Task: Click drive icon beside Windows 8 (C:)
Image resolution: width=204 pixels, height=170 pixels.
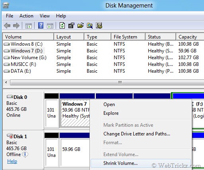Action: tap(7, 44)
